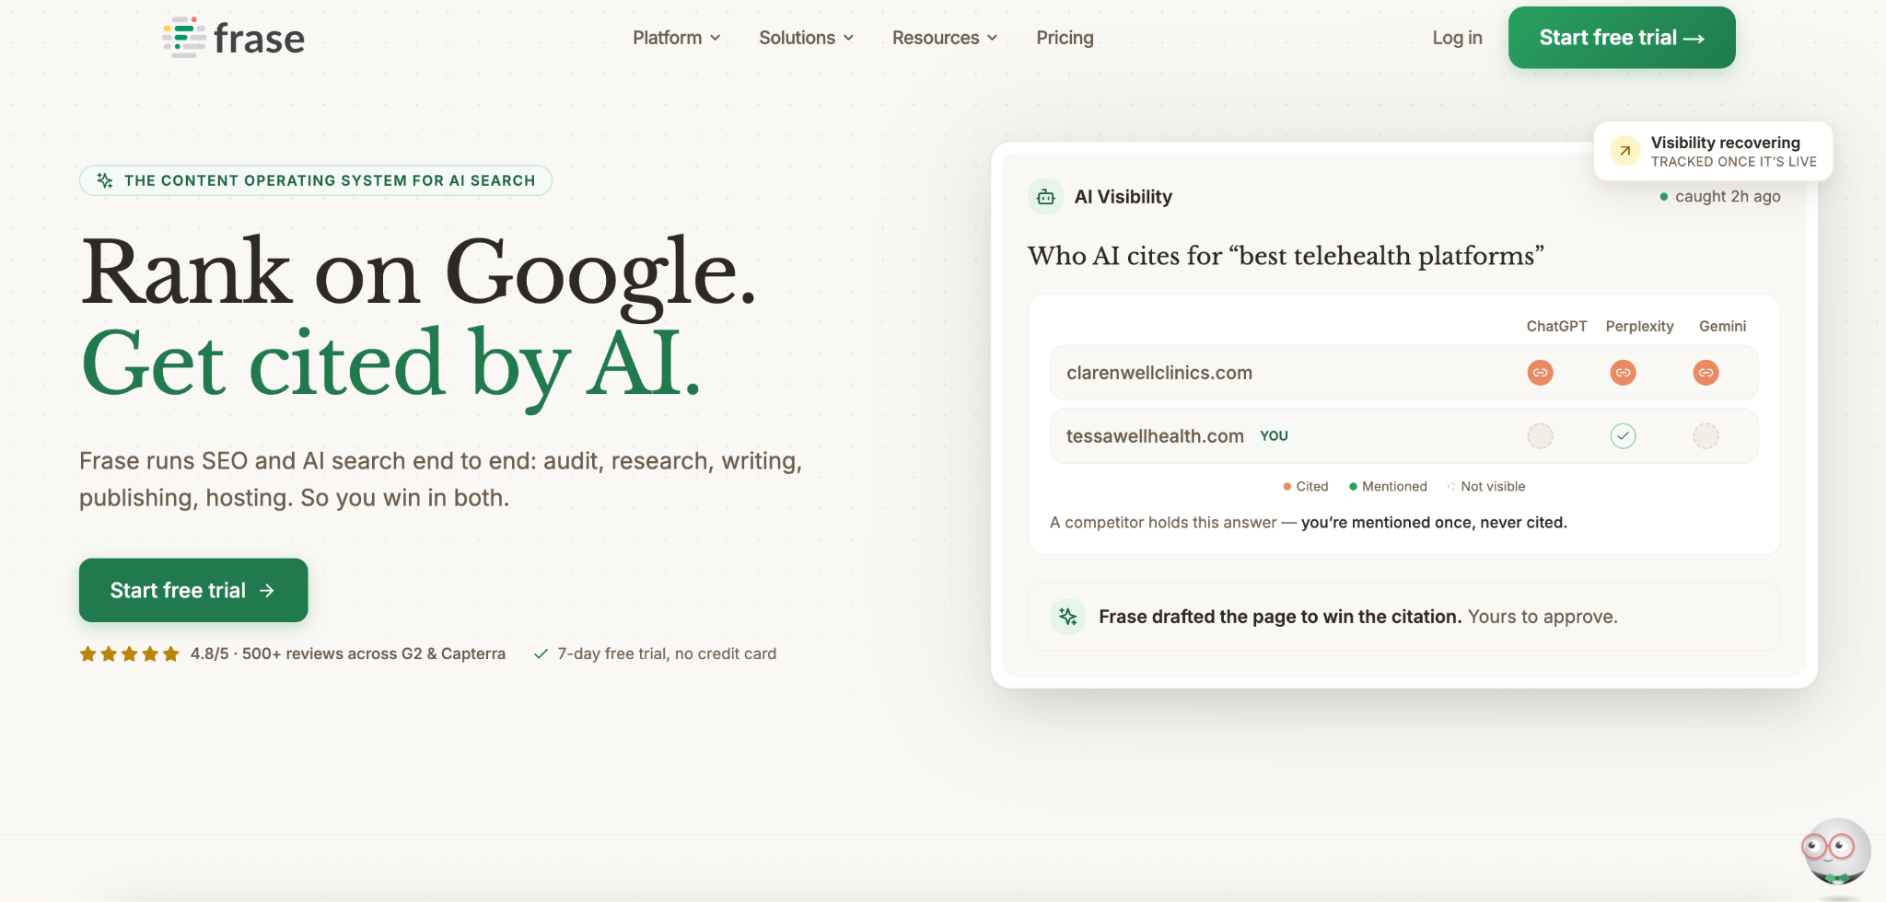1886x902 pixels.
Task: Go to the Pricing page
Action: pyautogui.click(x=1065, y=38)
